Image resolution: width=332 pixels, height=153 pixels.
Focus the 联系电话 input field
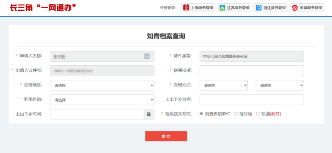tap(252, 71)
